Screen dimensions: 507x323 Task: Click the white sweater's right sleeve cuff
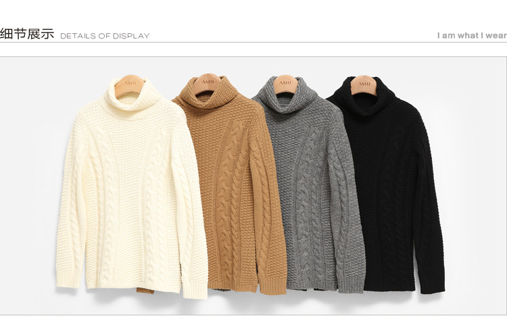(195, 290)
